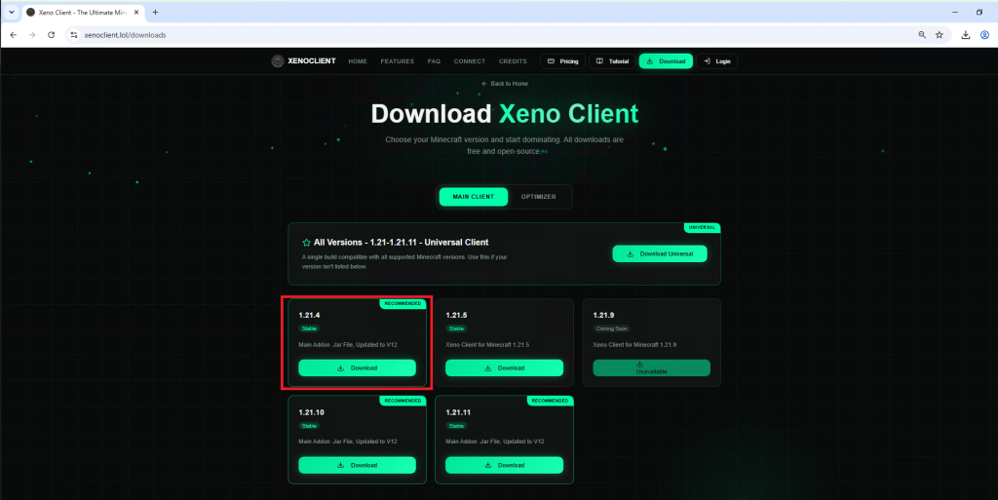Screen dimensions: 998x500
Task: Go to HOME nav link
Action: [358, 61]
